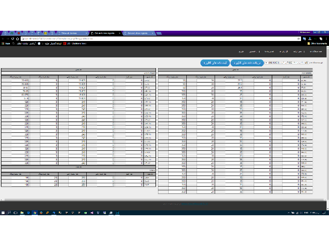Image resolution: width=329 pixels, height=246 pixels.
Task: Open the Other bookmarks folder
Action: 317,43
